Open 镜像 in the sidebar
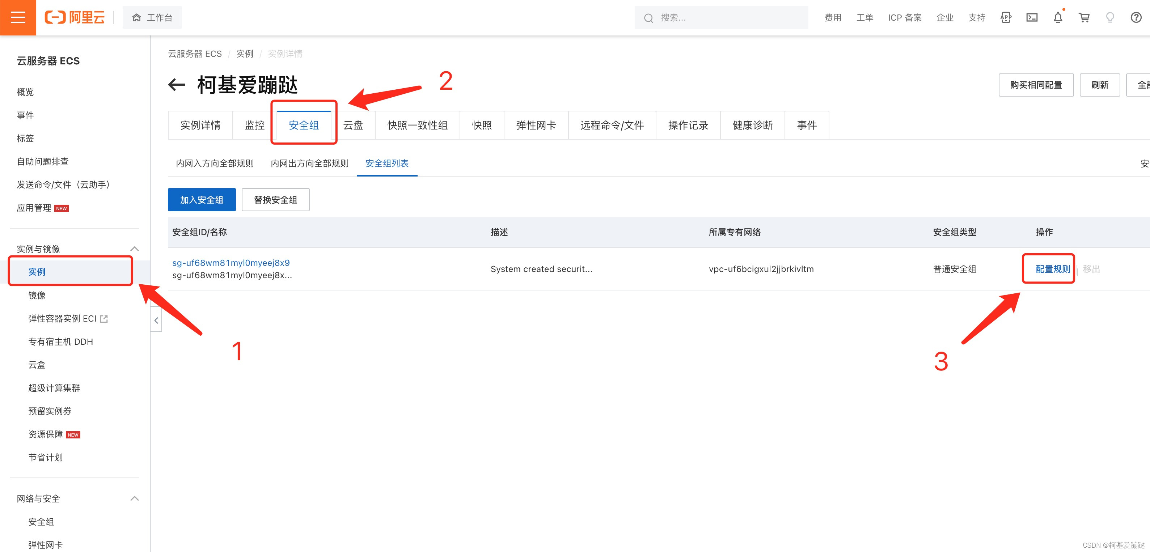 pyautogui.click(x=37, y=295)
